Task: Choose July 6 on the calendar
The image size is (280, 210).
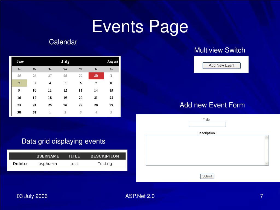Action: click(x=81, y=83)
